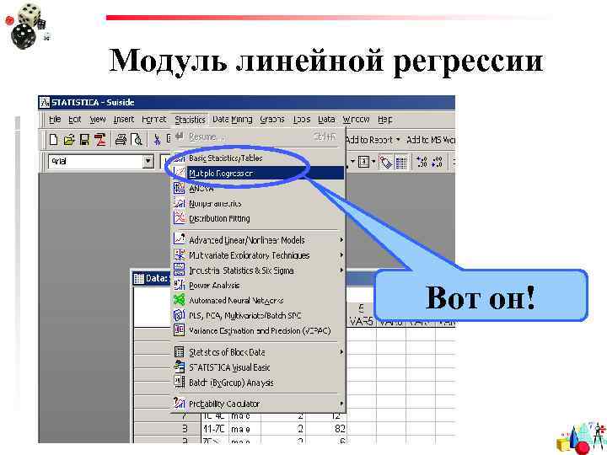Viewport: 607px width, 455px height.
Task: Expand Industrial Statistics & Six Sigma submenu
Action: click(258, 270)
